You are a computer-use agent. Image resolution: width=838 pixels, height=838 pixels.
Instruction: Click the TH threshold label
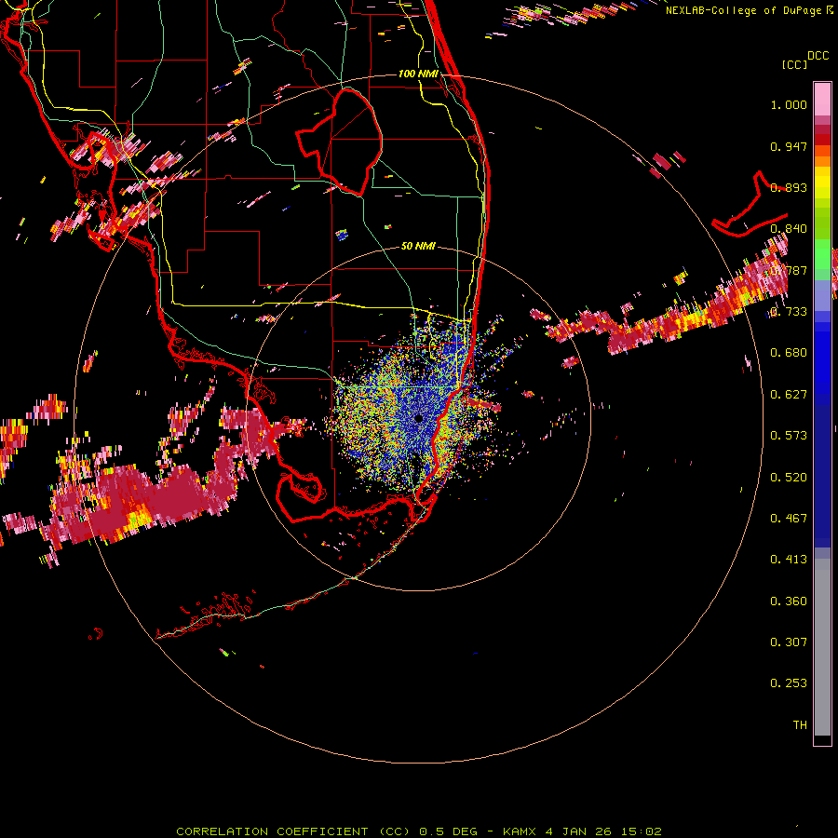[800, 725]
